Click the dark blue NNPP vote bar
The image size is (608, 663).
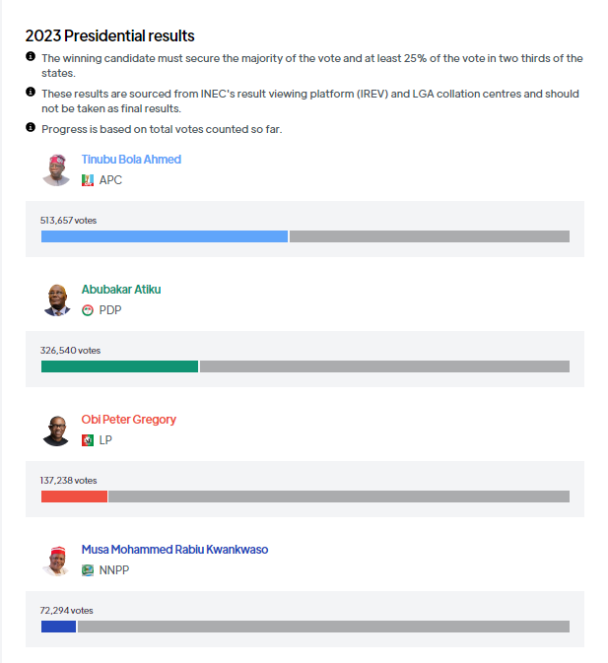[58, 627]
